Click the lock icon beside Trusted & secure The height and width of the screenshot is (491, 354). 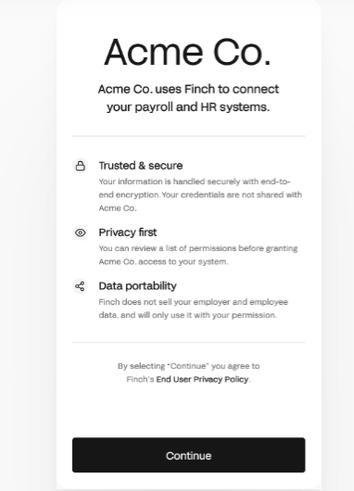pyautogui.click(x=80, y=166)
